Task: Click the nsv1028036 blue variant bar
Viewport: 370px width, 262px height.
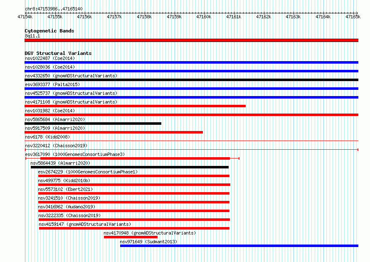Action: tap(191, 71)
